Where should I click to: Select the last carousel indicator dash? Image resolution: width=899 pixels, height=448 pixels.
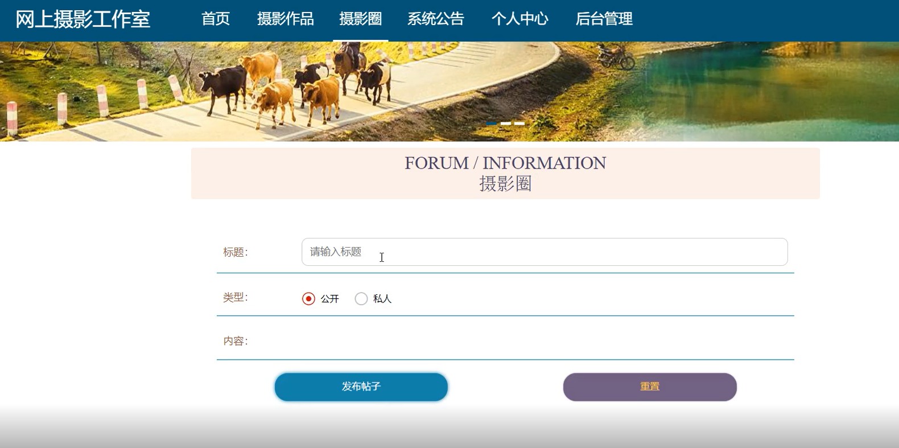click(x=519, y=123)
